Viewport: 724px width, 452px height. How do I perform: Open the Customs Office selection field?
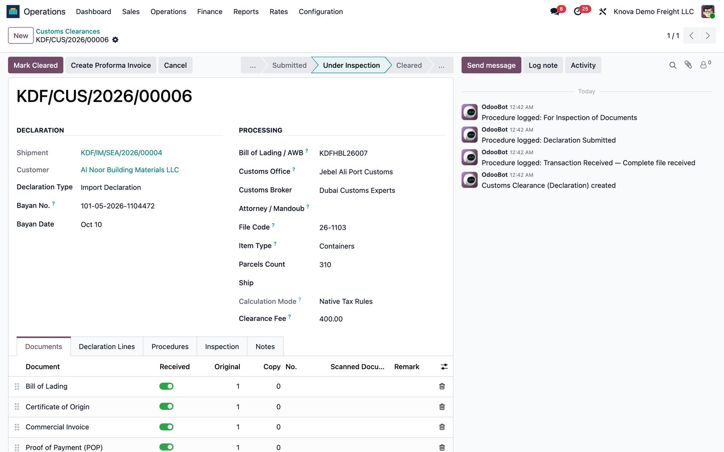tap(381, 172)
